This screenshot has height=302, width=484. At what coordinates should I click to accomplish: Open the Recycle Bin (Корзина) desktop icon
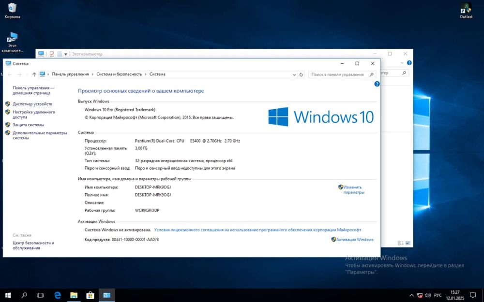coord(12,8)
